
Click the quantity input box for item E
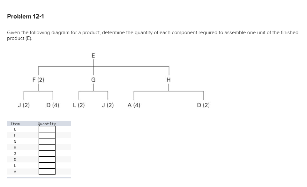[x=46, y=129]
